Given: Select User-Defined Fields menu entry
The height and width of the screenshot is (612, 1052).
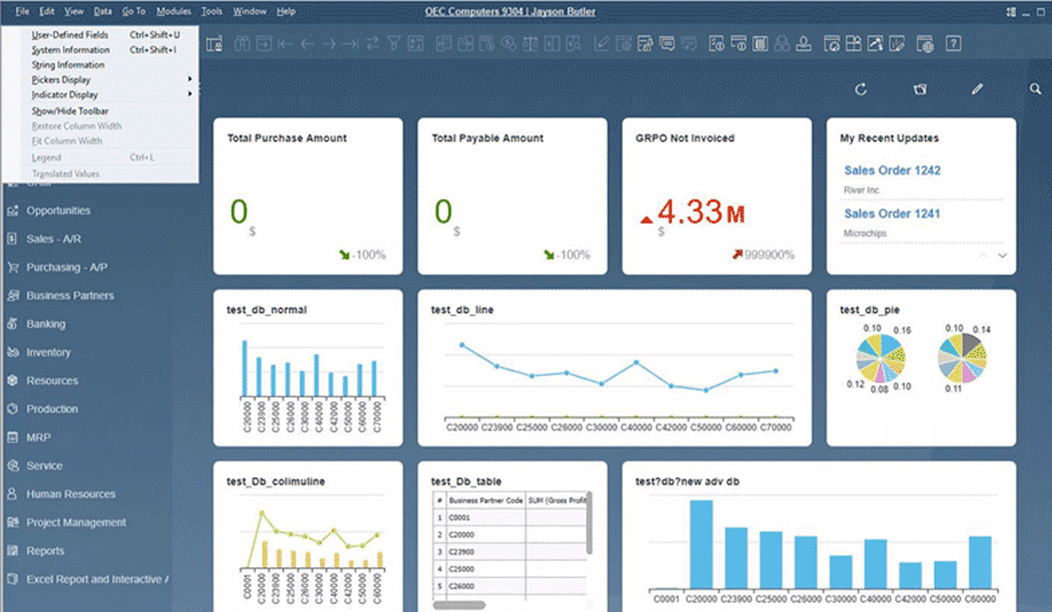Looking at the screenshot, I should [70, 35].
